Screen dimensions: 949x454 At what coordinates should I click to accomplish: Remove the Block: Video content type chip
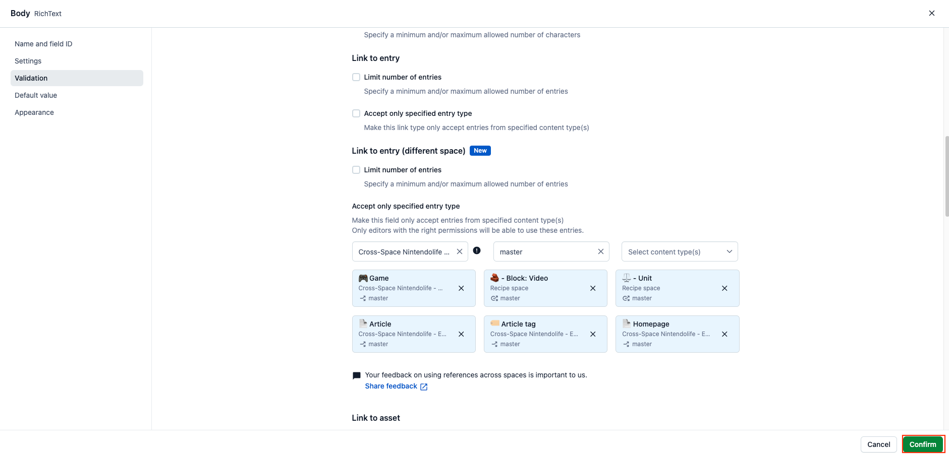pos(593,288)
